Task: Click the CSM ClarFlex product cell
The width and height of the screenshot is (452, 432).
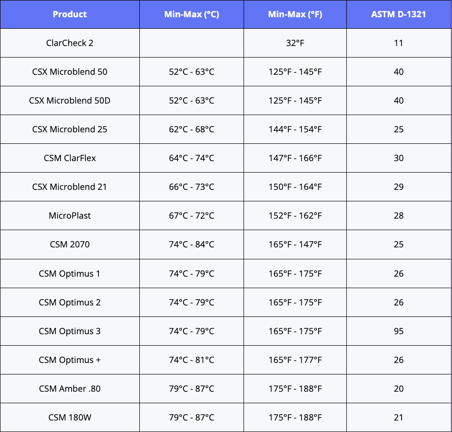Action: coord(70,158)
